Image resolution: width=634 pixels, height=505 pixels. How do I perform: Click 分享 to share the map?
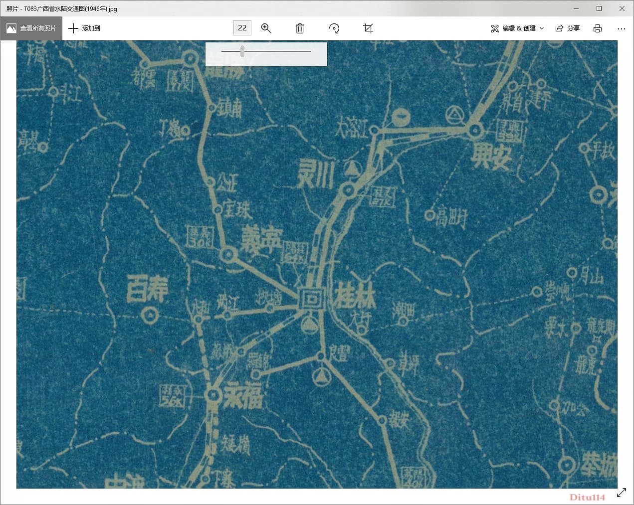tap(574, 28)
